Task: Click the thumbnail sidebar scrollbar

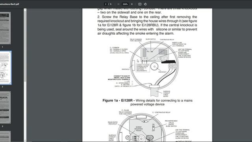Action: pyautogui.click(x=25, y=47)
